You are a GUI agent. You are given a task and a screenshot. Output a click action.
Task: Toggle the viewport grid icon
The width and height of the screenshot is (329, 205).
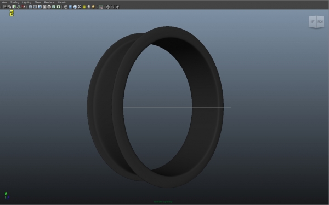[x=30, y=7]
